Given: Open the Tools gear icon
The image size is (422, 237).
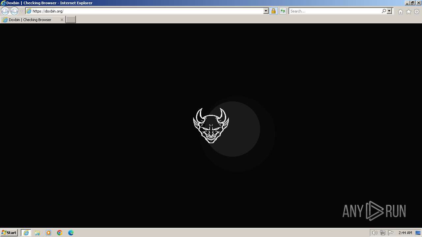Looking at the screenshot, I should pyautogui.click(x=417, y=12).
